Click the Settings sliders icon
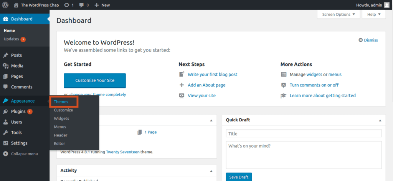The height and width of the screenshot is (181, 393). [5, 143]
